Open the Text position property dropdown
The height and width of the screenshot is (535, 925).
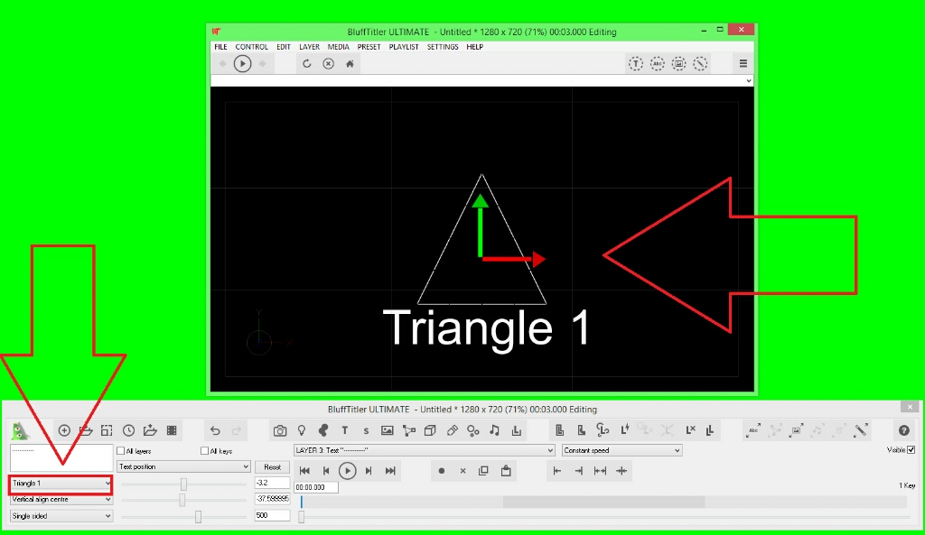point(183,466)
